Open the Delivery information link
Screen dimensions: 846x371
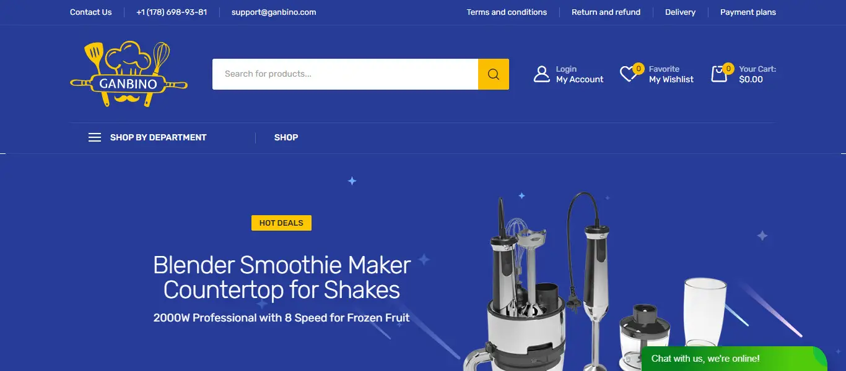(680, 12)
